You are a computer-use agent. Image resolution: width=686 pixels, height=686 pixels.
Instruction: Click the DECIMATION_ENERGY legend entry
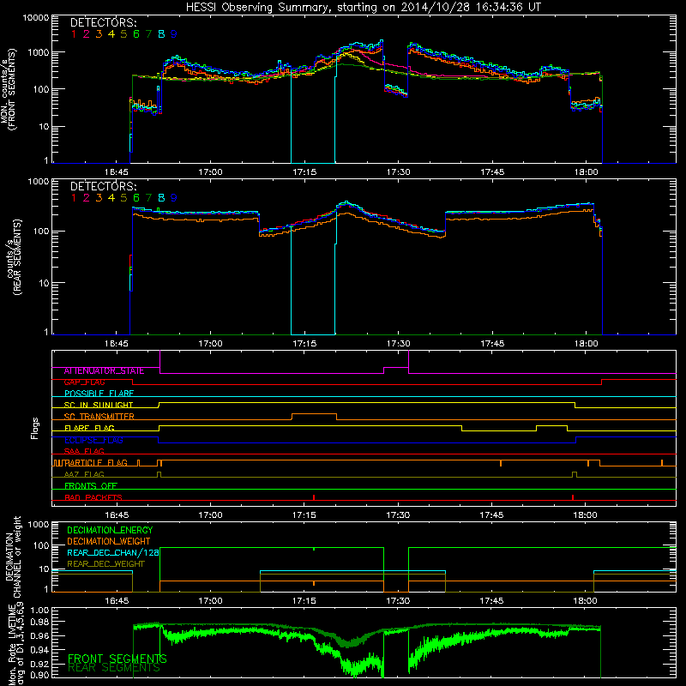110,530
